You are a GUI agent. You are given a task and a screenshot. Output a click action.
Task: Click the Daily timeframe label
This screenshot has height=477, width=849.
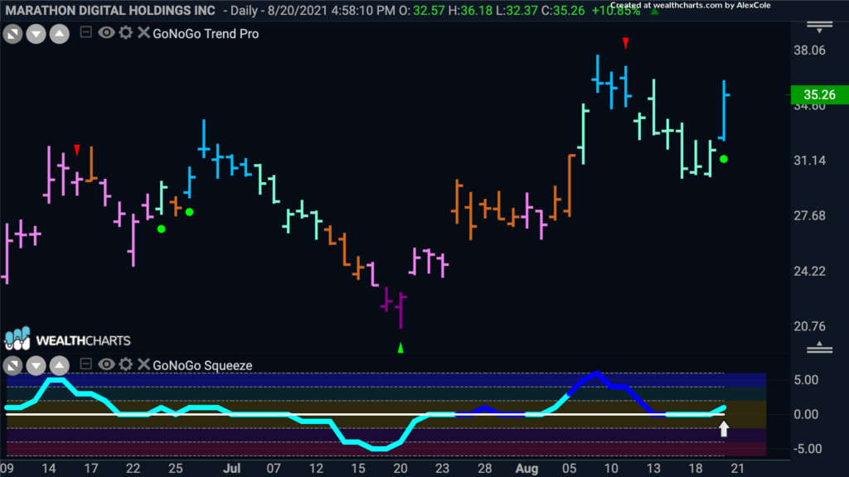[245, 10]
